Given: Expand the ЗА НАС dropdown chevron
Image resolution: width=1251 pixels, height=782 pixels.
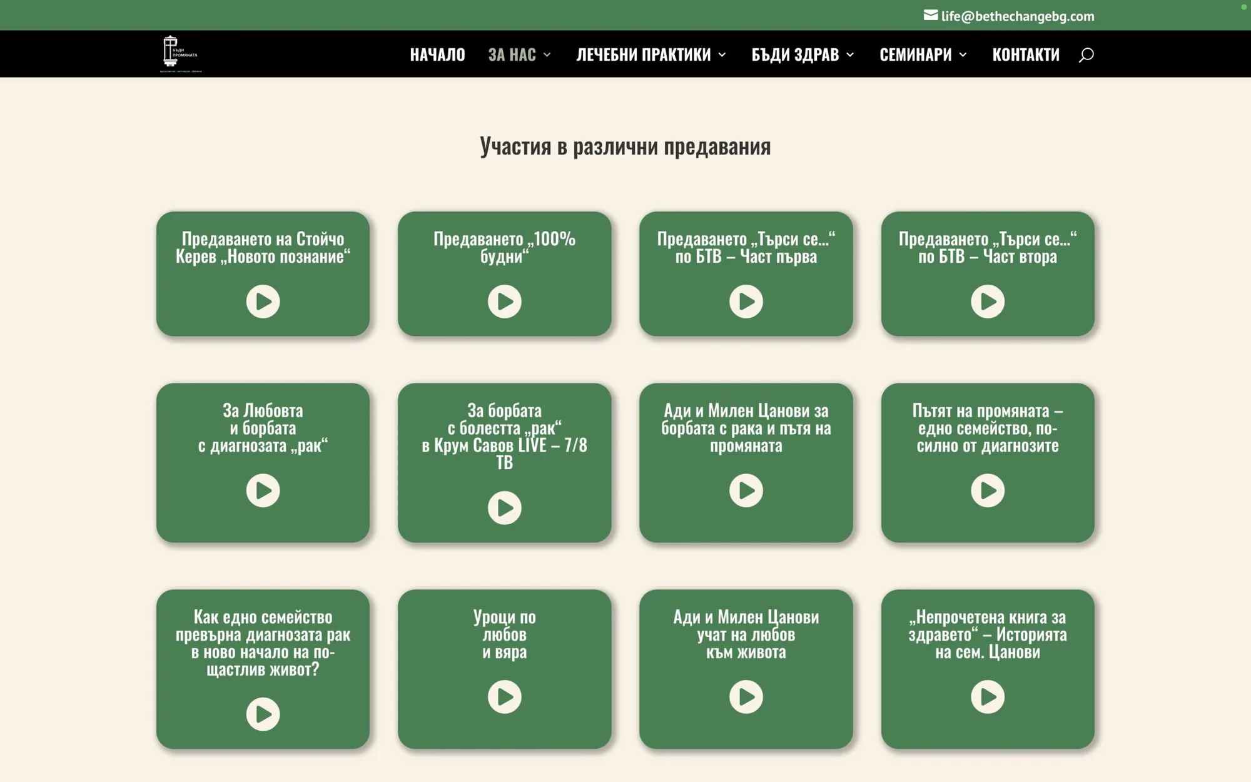Looking at the screenshot, I should pyautogui.click(x=547, y=55).
